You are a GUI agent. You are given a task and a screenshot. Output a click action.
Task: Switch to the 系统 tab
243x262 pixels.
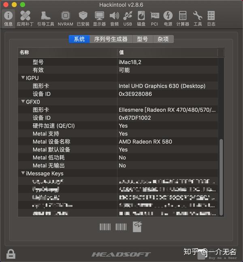tap(79, 39)
